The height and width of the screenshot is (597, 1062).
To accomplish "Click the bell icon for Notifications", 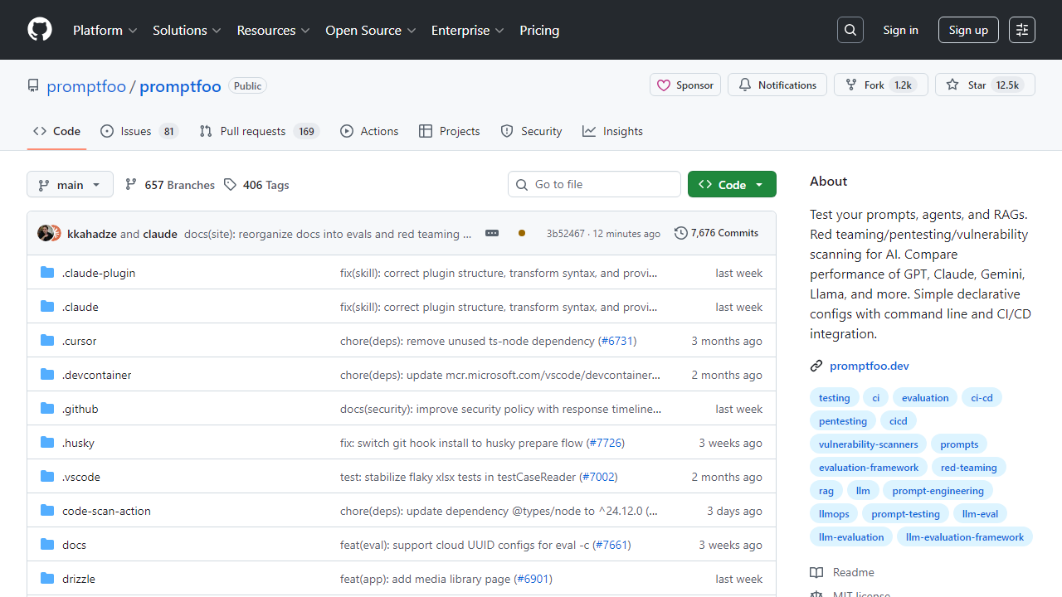I will 745,85.
